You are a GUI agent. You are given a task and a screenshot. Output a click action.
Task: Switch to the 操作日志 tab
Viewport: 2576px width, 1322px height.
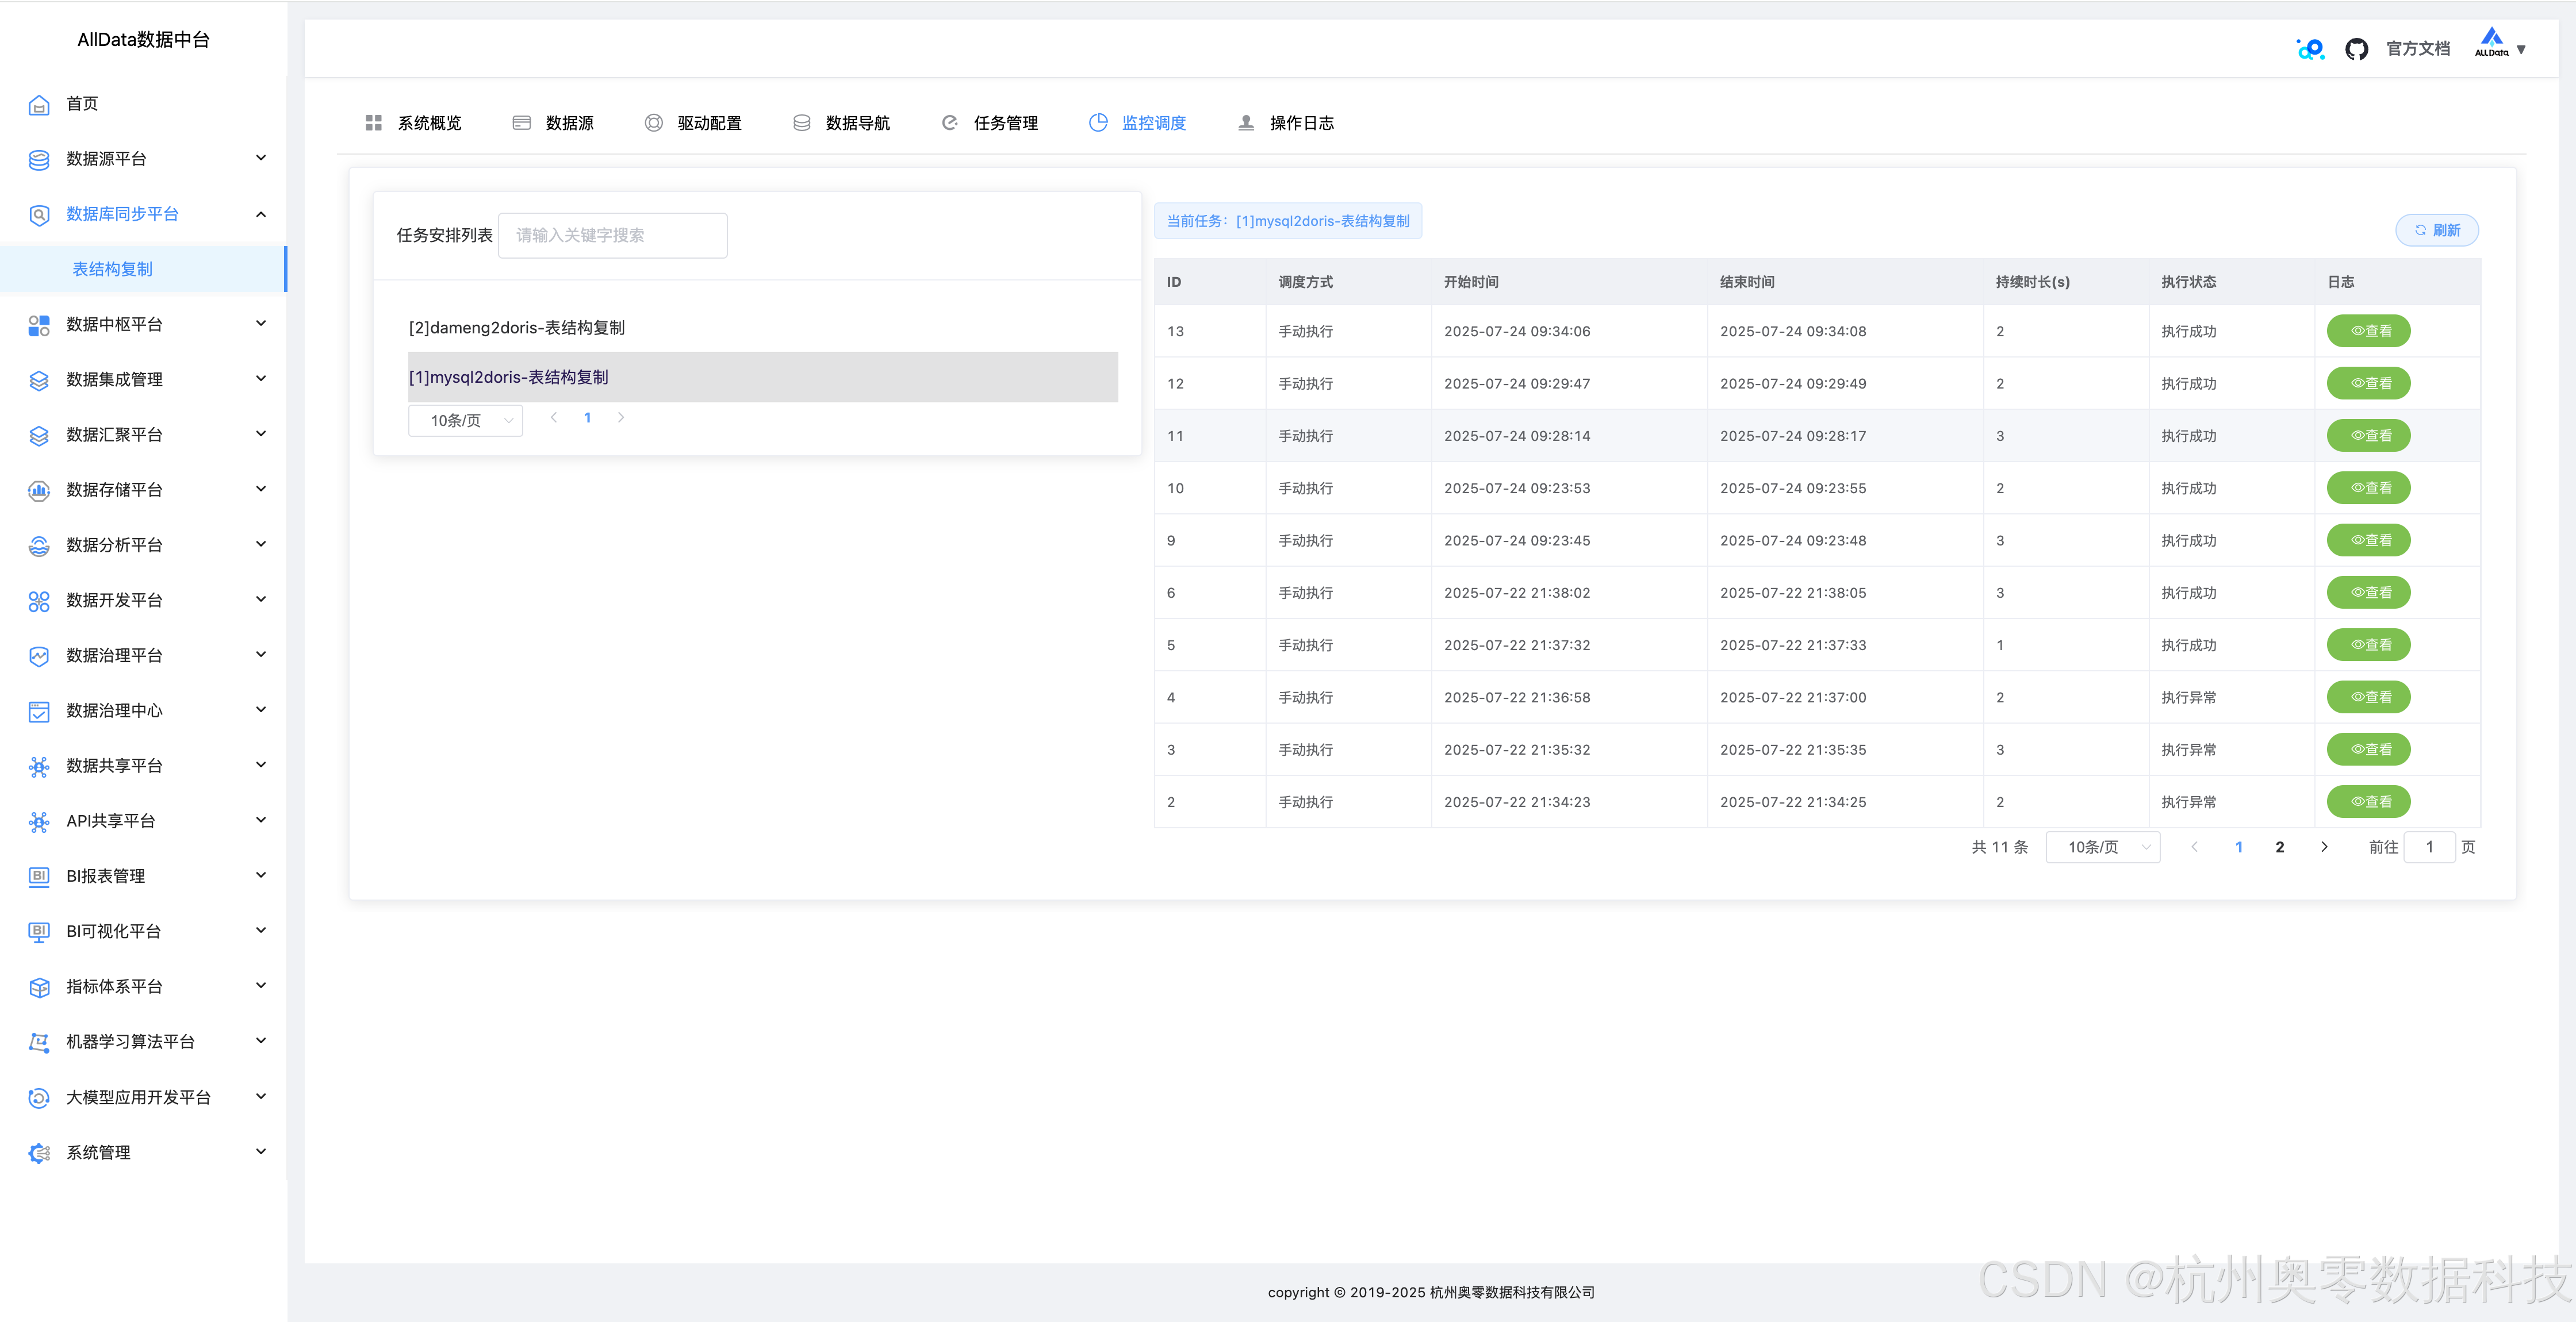point(1301,123)
